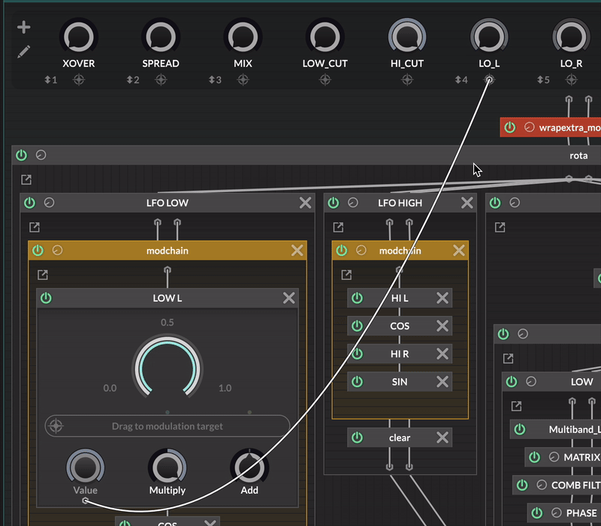
Task: Expand the SIN node
Action: click(399, 382)
